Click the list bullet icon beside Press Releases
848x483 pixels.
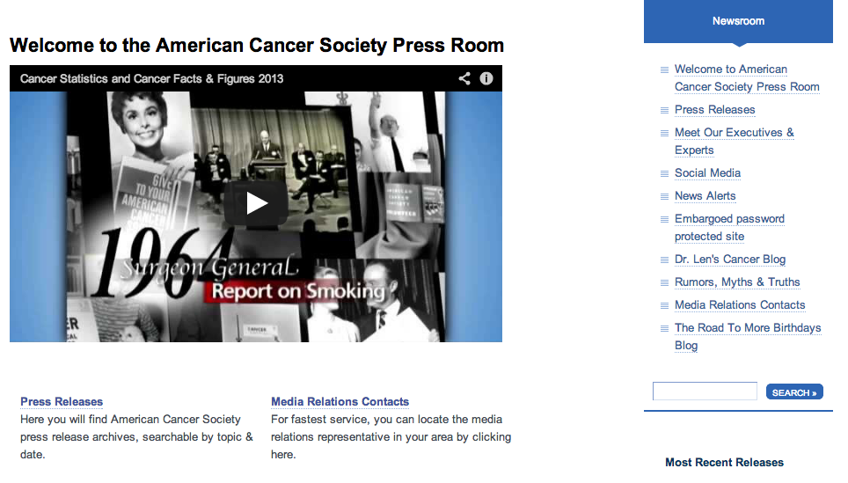click(664, 110)
